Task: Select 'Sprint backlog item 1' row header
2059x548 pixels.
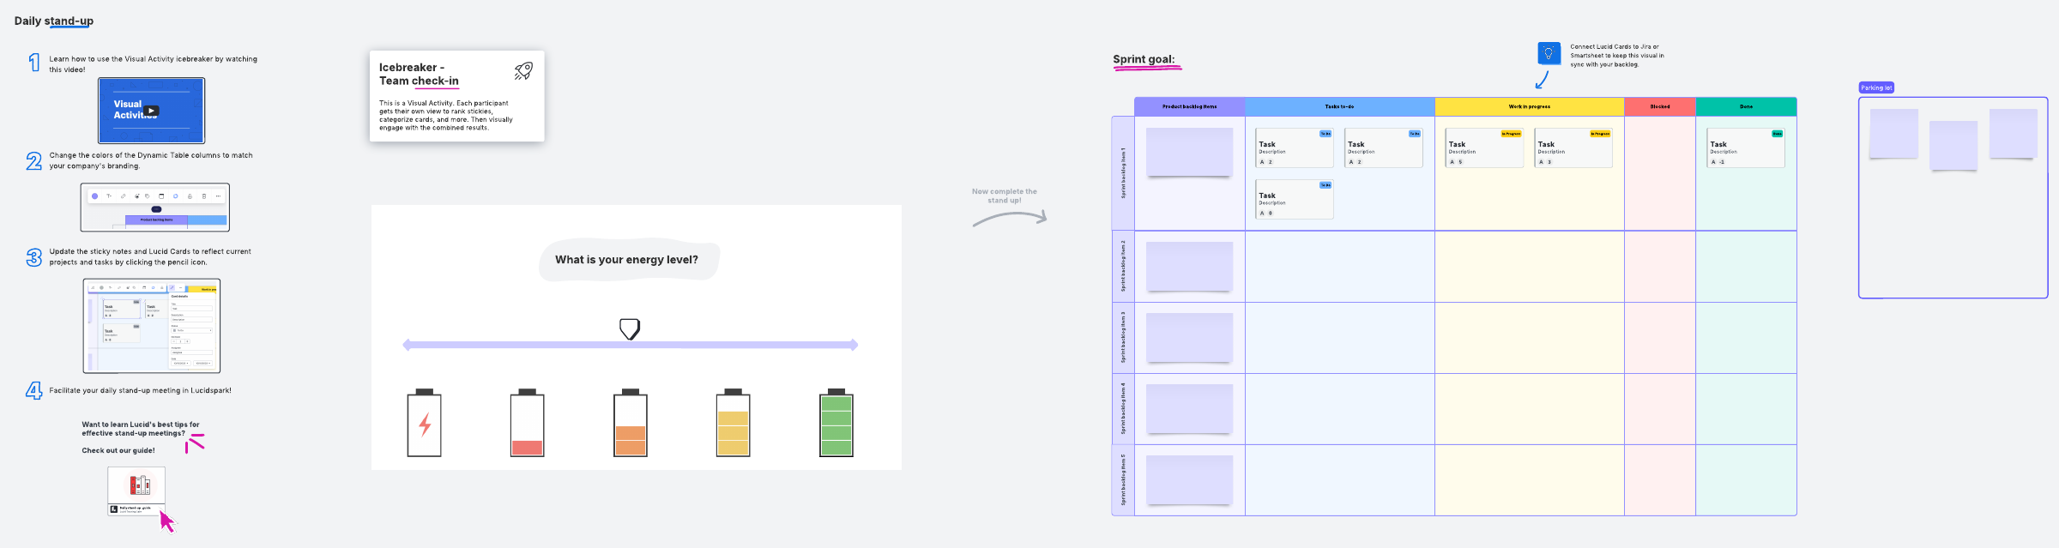Action: [x=1123, y=173]
